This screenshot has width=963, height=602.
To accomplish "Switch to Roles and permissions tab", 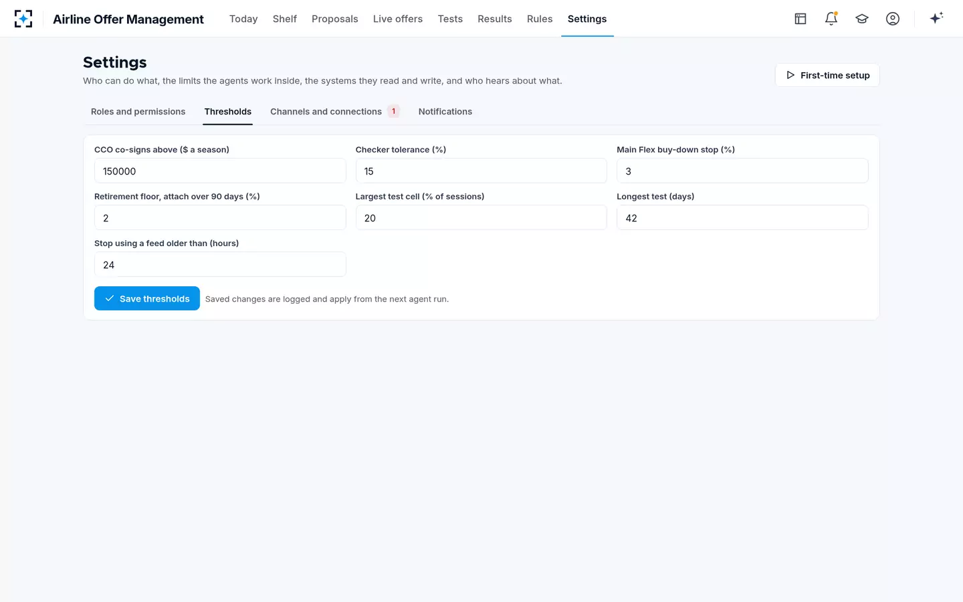I will click(x=138, y=112).
